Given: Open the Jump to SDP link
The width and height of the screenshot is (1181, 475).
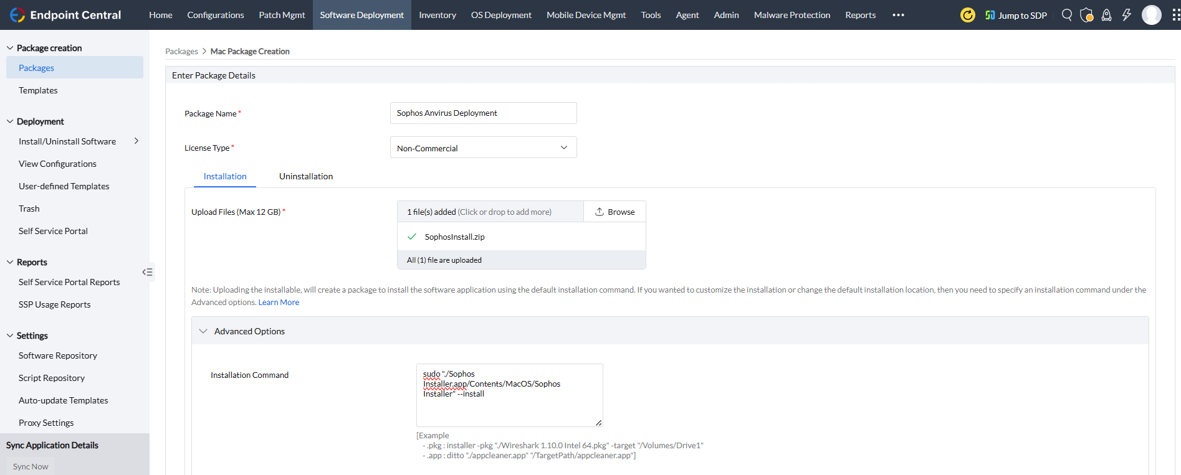Looking at the screenshot, I should tap(1016, 15).
